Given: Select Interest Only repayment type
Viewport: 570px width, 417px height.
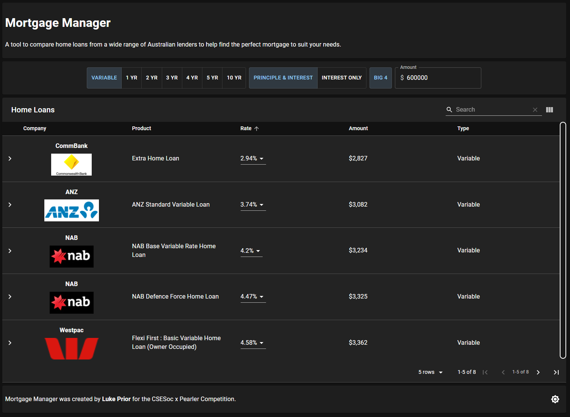Looking at the screenshot, I should 341,78.
